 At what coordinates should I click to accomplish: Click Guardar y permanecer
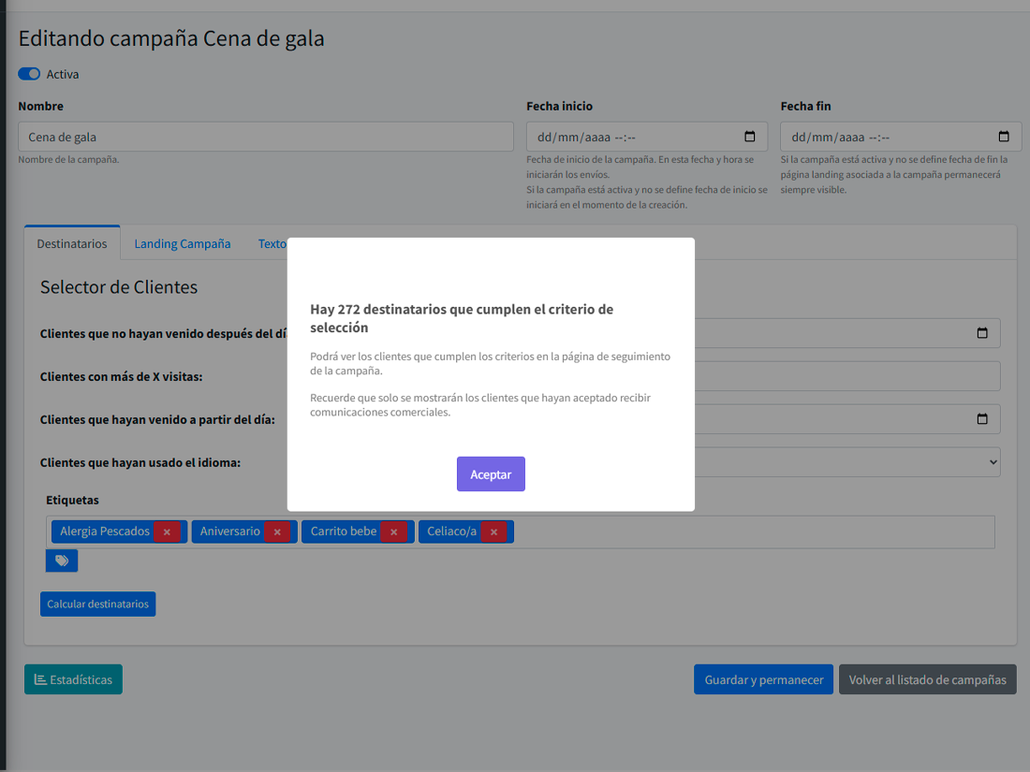click(x=763, y=679)
